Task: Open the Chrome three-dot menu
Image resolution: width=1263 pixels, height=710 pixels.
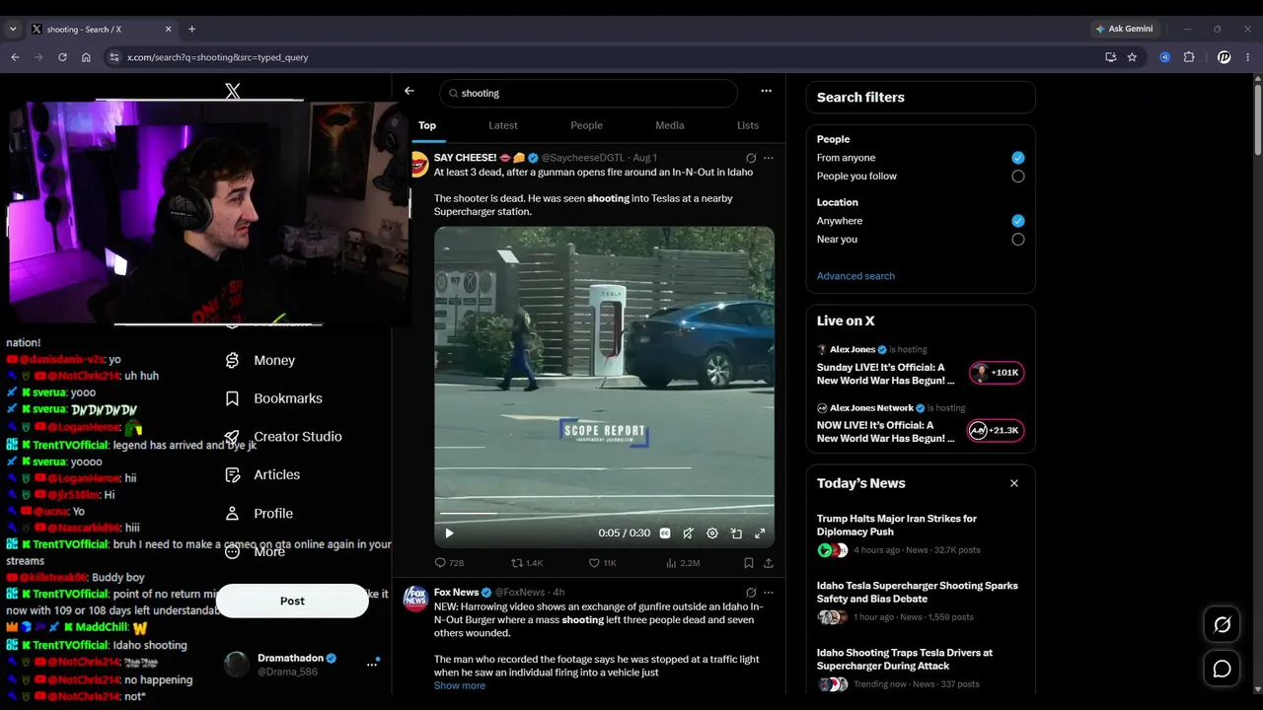Action: click(x=1248, y=57)
